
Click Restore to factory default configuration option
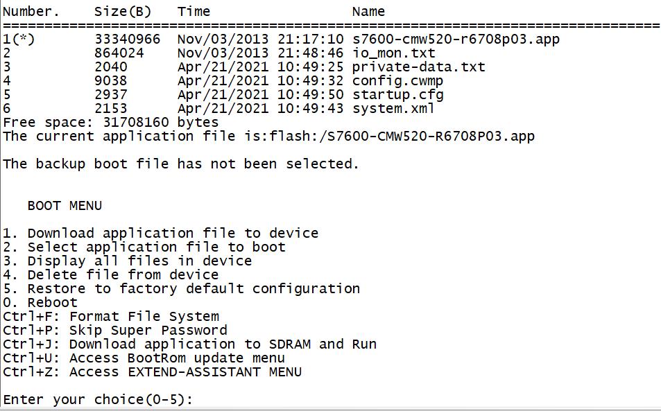pyautogui.click(x=181, y=289)
